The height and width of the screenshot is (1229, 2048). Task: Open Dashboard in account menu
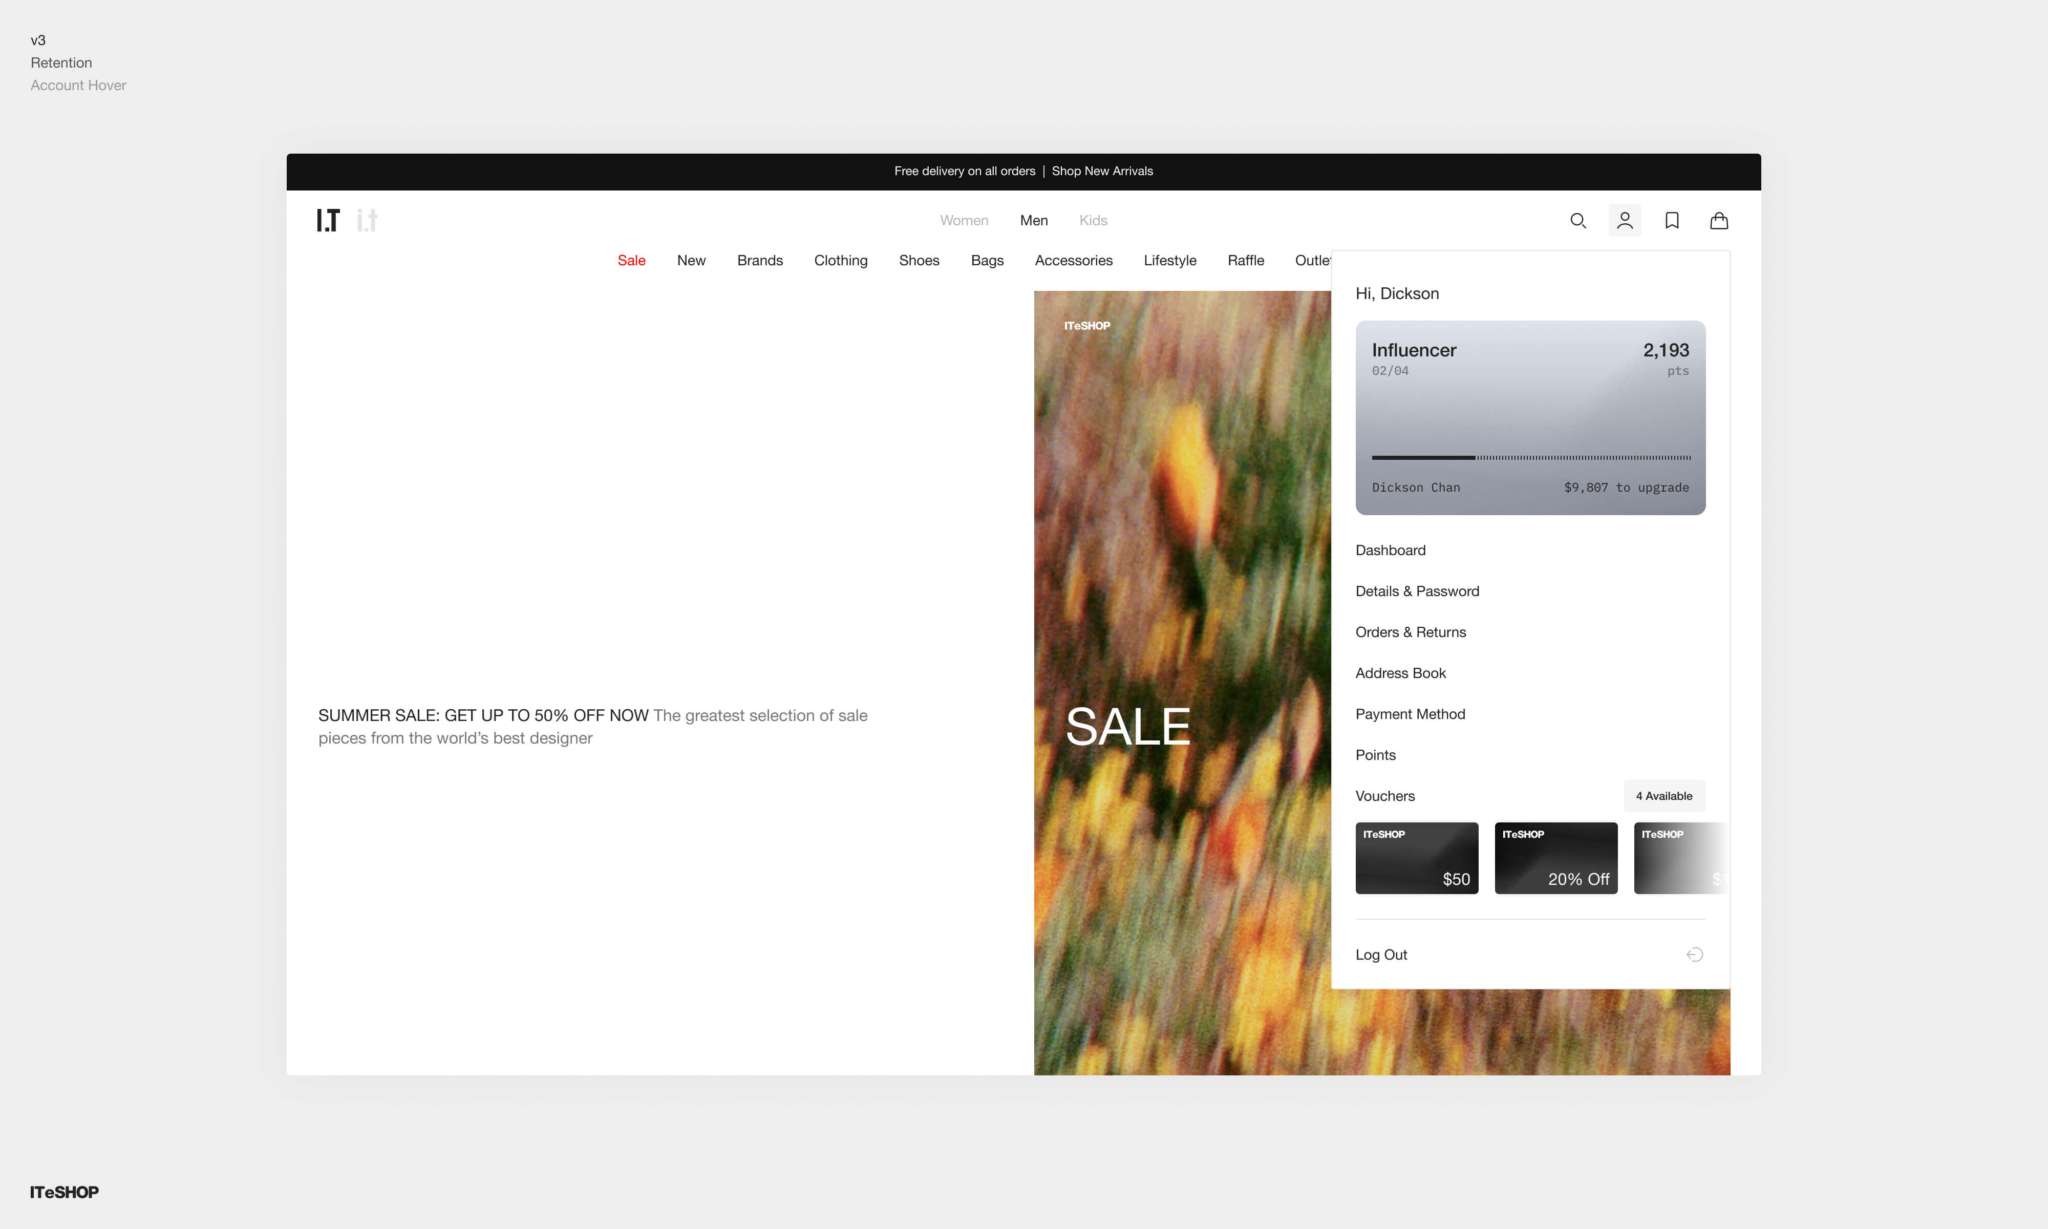point(1390,550)
